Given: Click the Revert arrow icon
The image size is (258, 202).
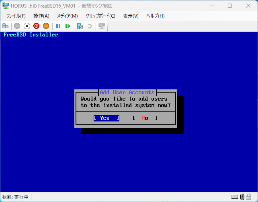Looking at the screenshot, I should click(90, 26).
